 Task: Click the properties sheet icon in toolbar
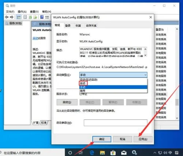click(25, 17)
